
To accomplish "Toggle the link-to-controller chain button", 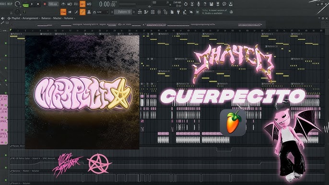I will click(x=82, y=12).
